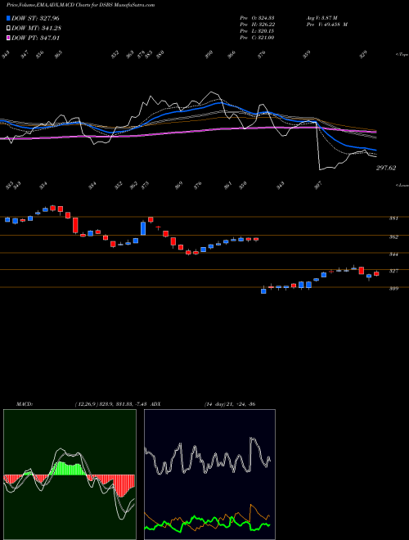The height and width of the screenshot is (540, 409).
Task: Select the 'DOW ST: 327.96' legend text
Action: tap(35, 18)
